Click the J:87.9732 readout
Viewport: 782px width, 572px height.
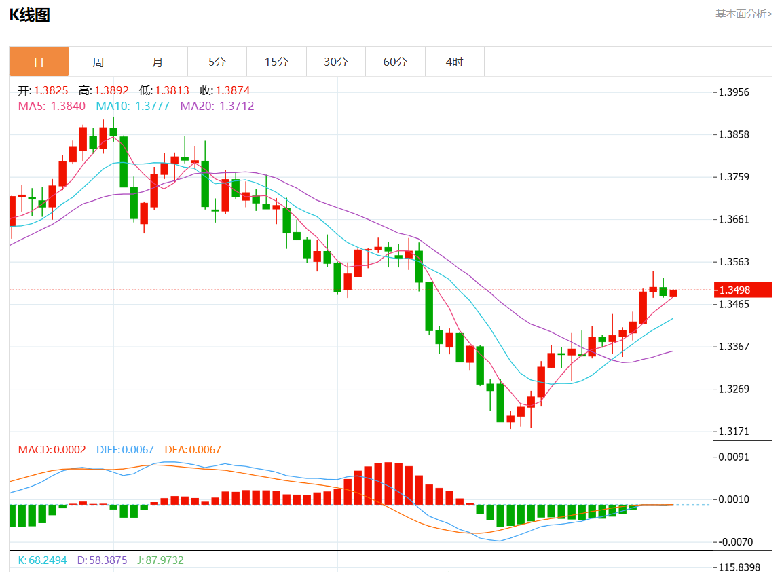[x=161, y=560]
